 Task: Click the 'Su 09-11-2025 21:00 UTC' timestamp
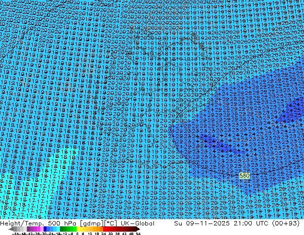point(221,223)
